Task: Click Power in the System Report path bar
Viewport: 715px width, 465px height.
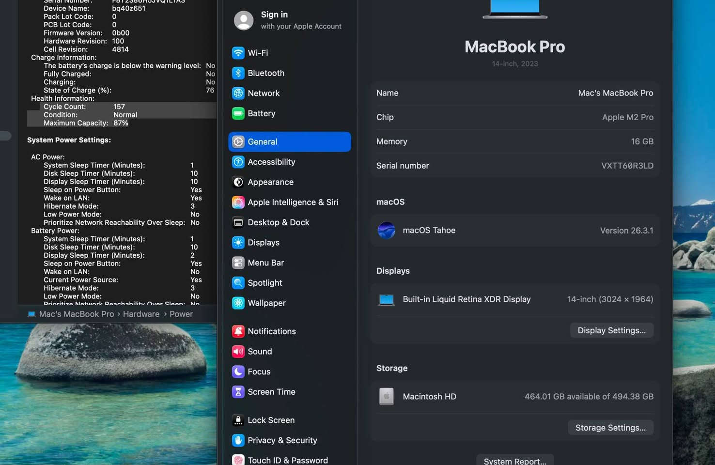Action: (181, 314)
